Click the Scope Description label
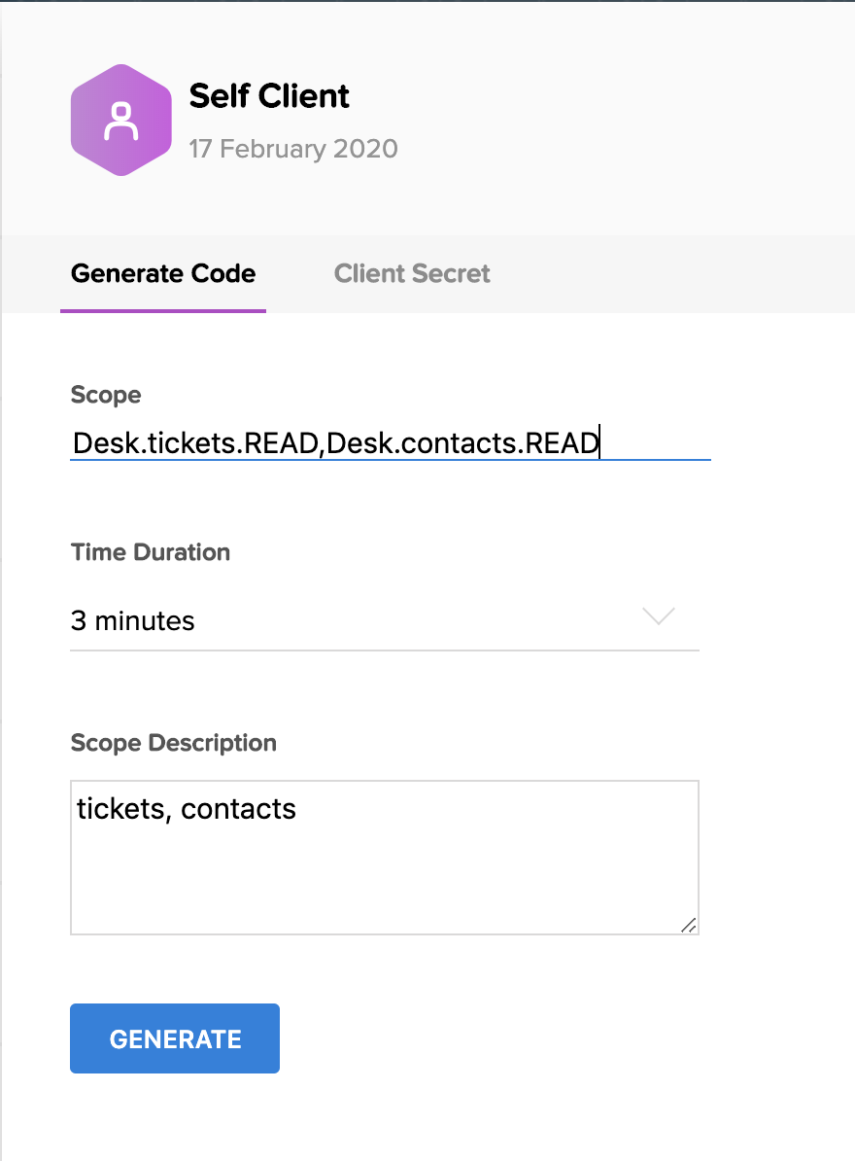 pos(174,743)
